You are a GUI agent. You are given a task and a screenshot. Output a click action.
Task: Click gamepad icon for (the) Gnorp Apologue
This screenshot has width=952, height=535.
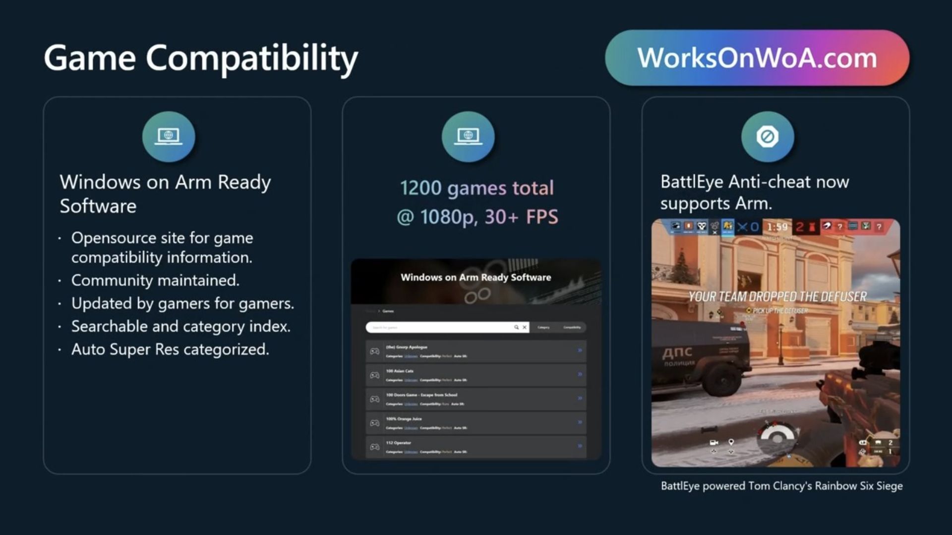(x=375, y=351)
